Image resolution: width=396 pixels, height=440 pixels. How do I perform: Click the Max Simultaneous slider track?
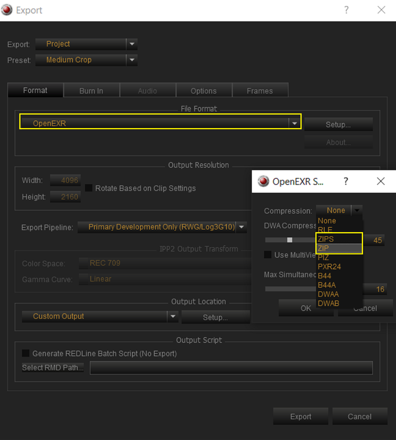(x=291, y=289)
